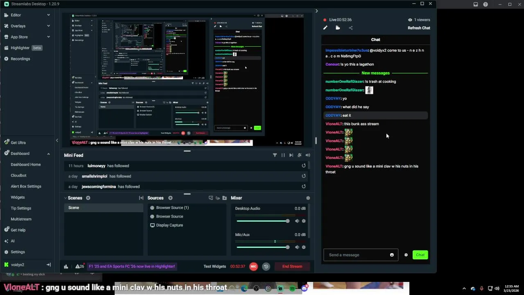Open the chat emoji picker
524x295 pixels.
[392, 255]
